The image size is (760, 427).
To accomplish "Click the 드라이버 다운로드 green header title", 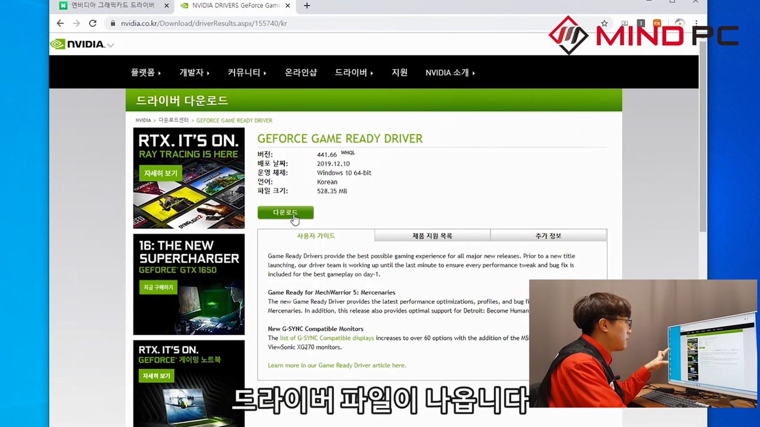I will tap(182, 100).
